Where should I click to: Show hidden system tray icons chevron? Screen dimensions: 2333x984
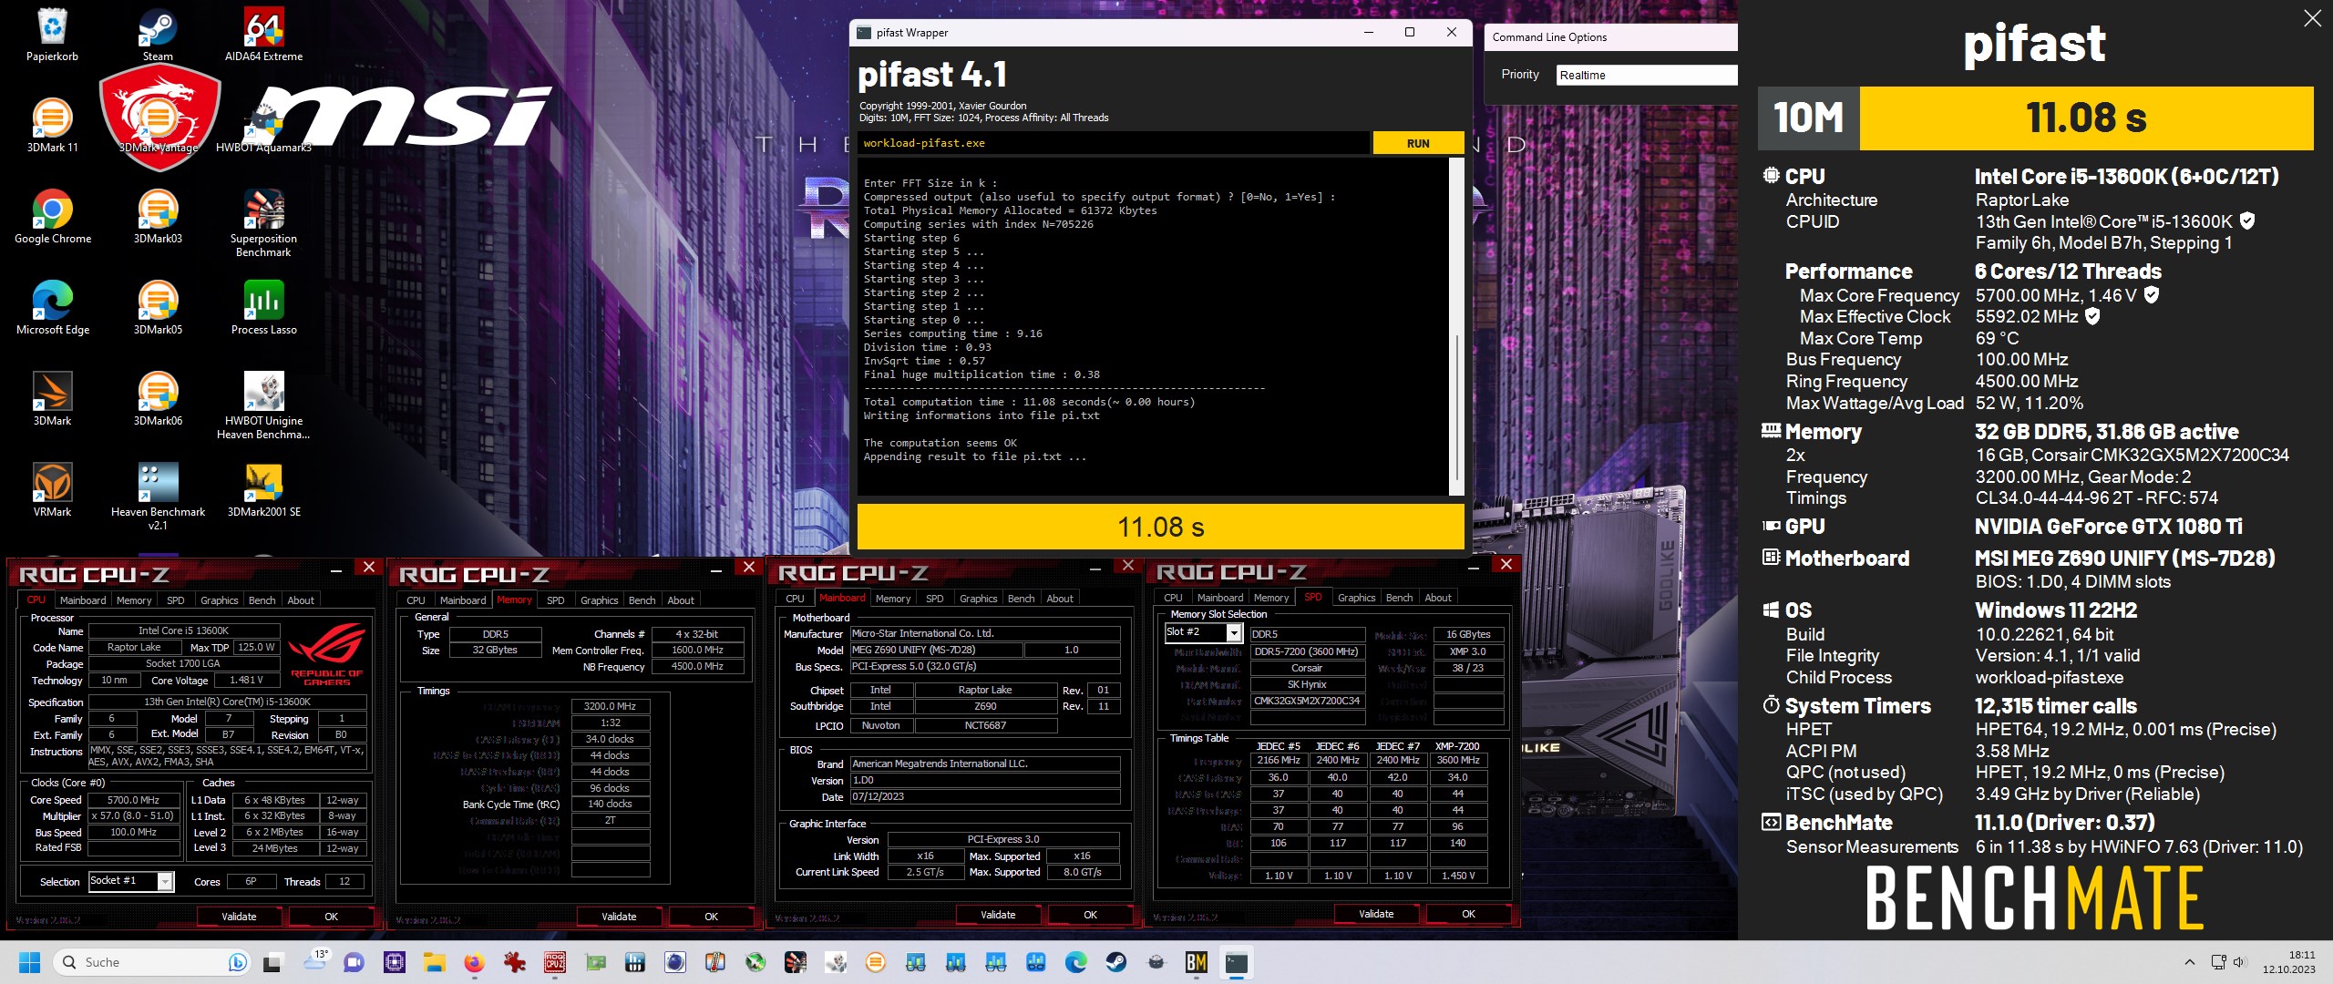(x=2190, y=962)
